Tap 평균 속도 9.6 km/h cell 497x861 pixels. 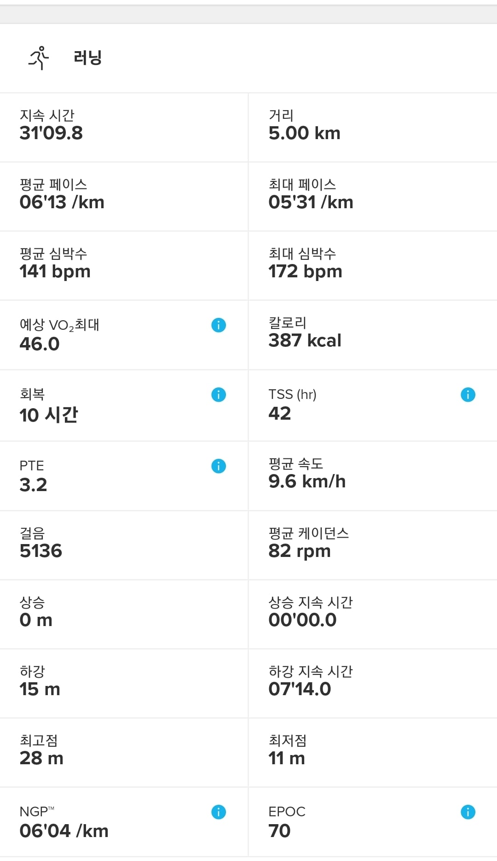click(373, 476)
